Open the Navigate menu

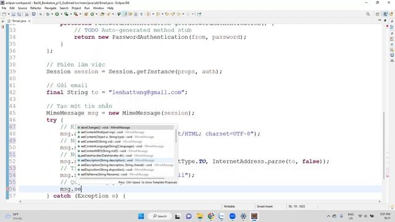[51, 8]
